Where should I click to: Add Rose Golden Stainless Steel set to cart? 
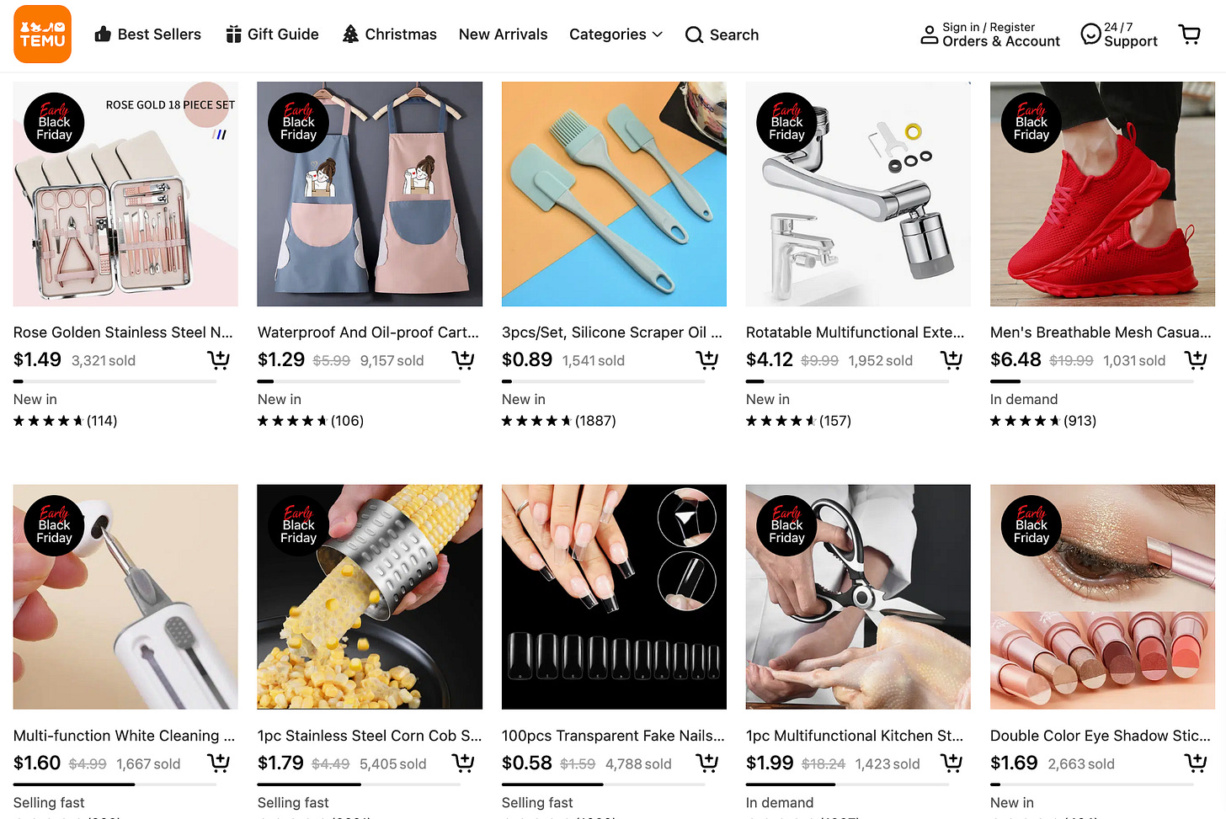pos(219,360)
